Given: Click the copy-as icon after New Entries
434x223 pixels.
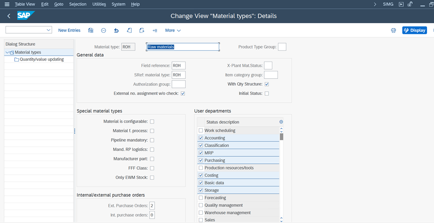Looking at the screenshot, I should click(x=90, y=31).
